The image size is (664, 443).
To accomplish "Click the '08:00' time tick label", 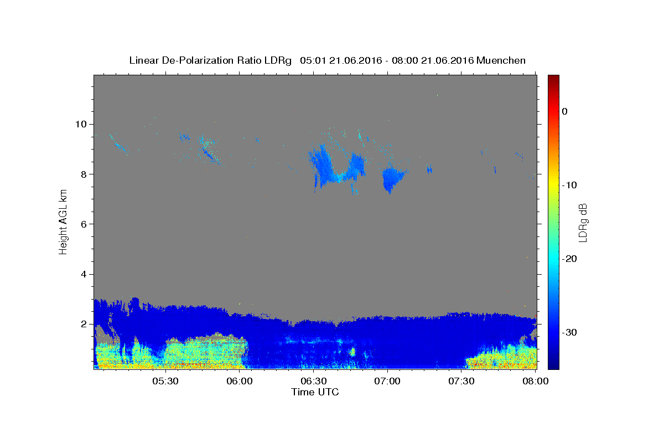I will (535, 382).
